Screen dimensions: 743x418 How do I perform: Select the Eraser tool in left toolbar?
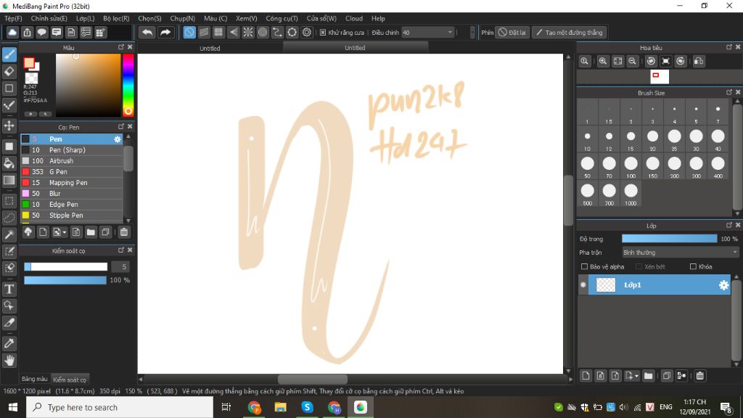(9, 71)
